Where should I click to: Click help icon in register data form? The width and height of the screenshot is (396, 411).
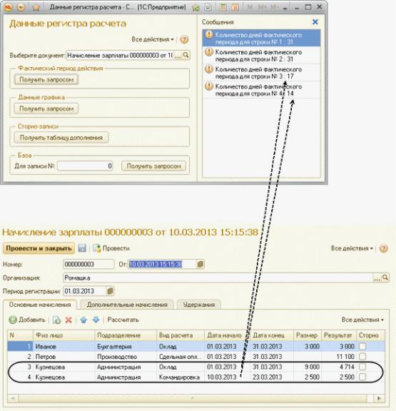click(184, 39)
